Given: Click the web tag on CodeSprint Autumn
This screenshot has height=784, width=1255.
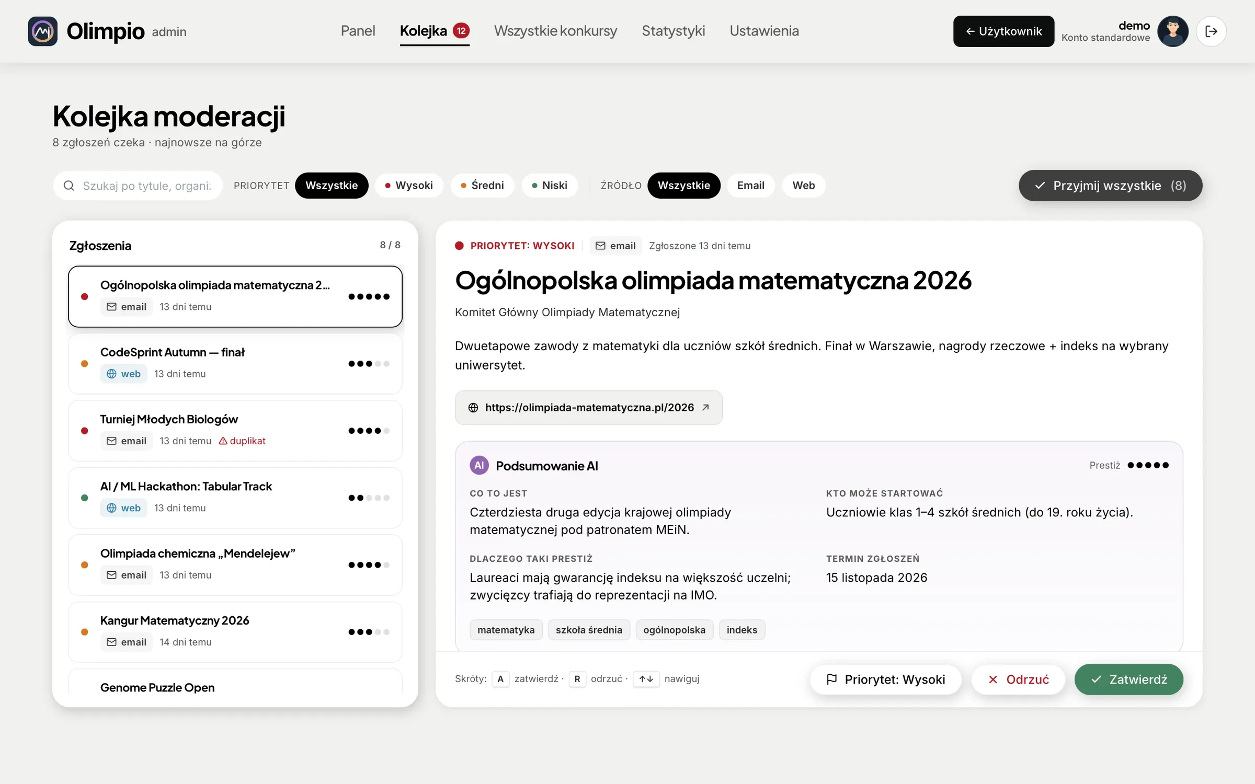Looking at the screenshot, I should click(123, 374).
